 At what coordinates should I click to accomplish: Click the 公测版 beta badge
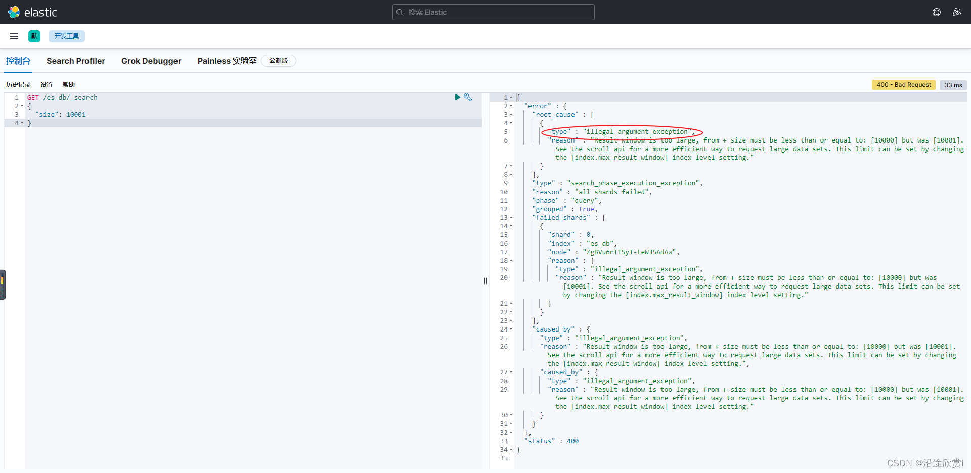click(279, 61)
